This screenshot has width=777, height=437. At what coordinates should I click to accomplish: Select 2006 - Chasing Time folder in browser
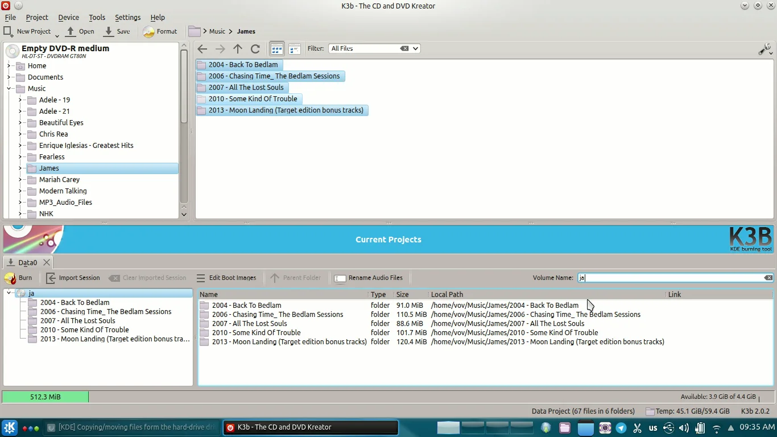pos(270,76)
